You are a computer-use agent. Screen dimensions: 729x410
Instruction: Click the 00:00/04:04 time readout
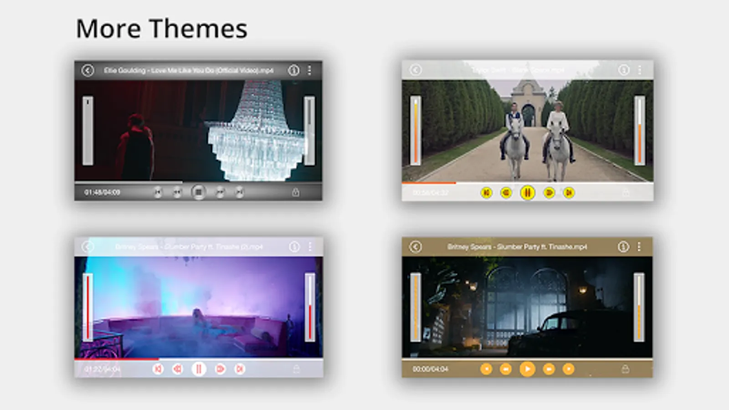[x=430, y=369]
